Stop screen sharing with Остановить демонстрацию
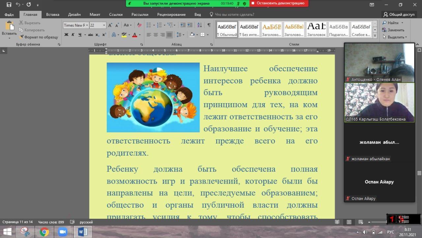 point(279,3)
